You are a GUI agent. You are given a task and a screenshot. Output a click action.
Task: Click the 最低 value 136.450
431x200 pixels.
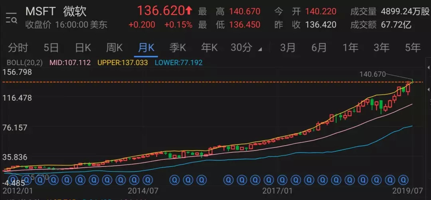tap(245, 25)
